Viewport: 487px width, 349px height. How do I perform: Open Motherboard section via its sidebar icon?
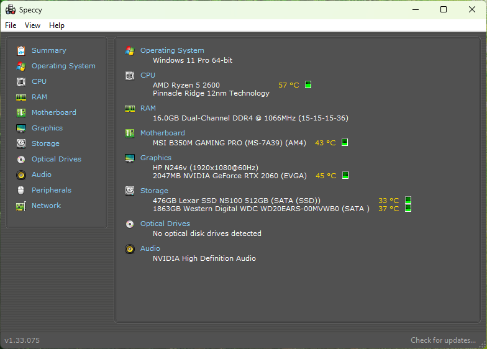pyautogui.click(x=21, y=112)
